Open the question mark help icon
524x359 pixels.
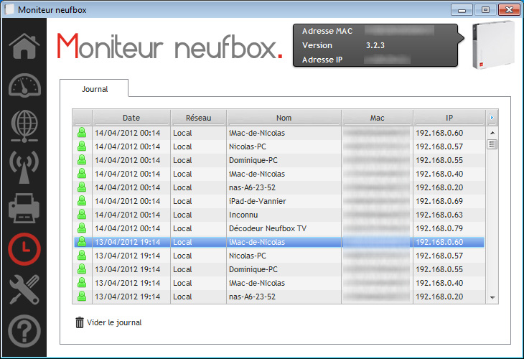24,330
